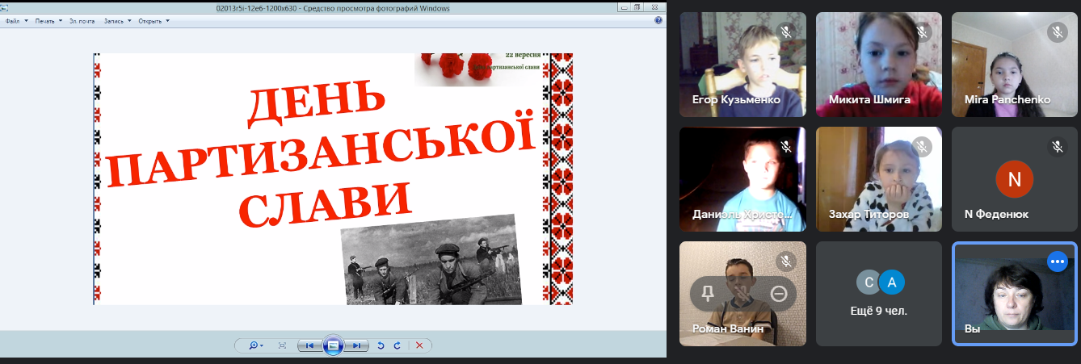Screen dimensions: 1081x364
Task: Rotate the photo clockwise
Action: pos(397,345)
